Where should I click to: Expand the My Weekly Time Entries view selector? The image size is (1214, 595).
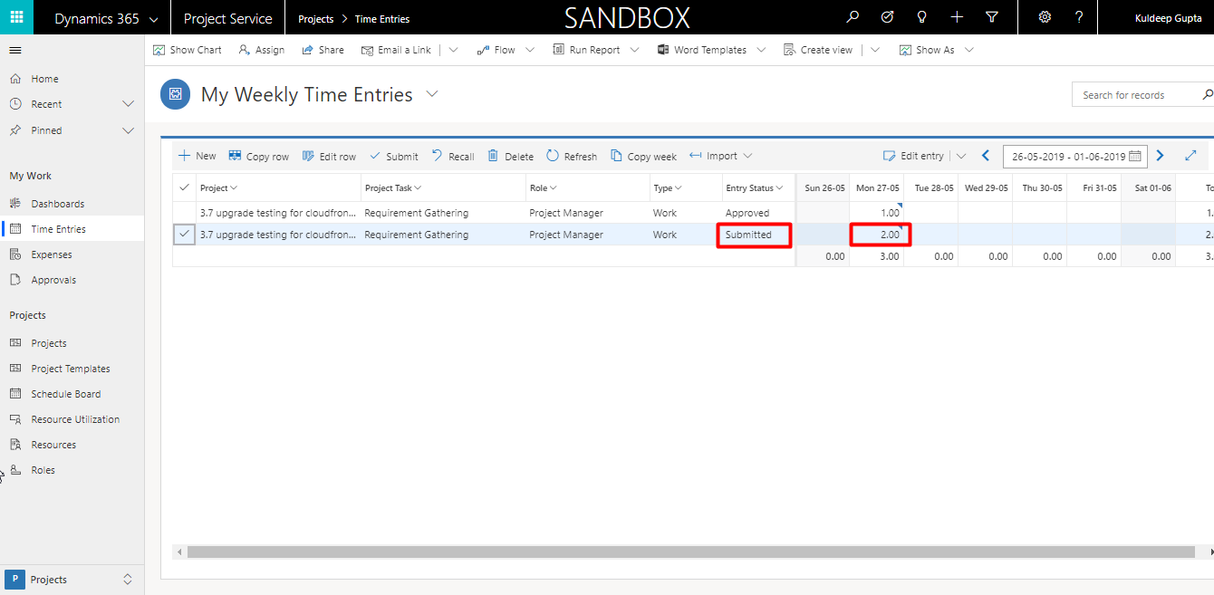(x=432, y=94)
